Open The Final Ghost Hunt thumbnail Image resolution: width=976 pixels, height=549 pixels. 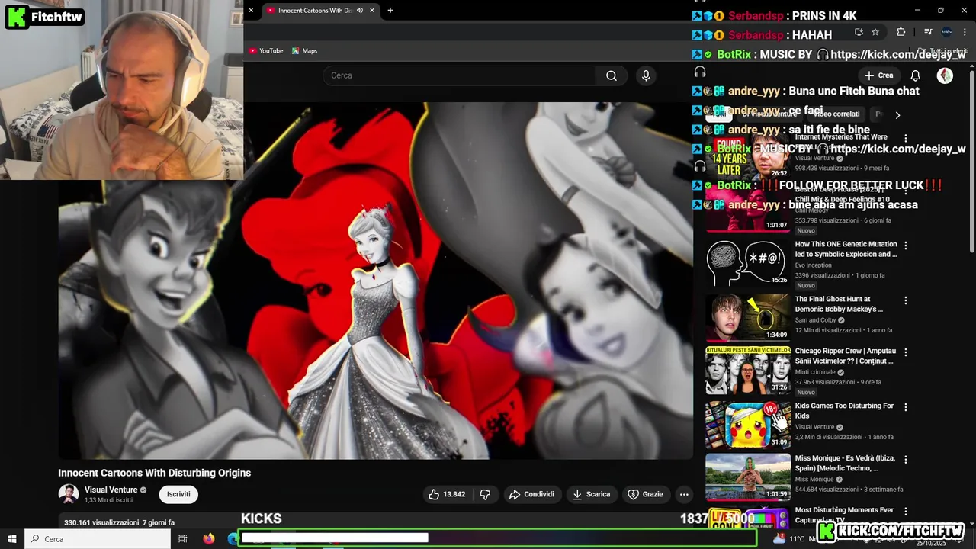click(x=748, y=318)
